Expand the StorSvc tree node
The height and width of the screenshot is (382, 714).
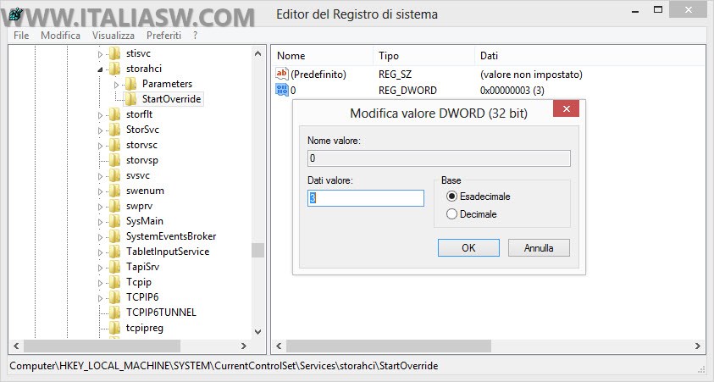pos(101,130)
